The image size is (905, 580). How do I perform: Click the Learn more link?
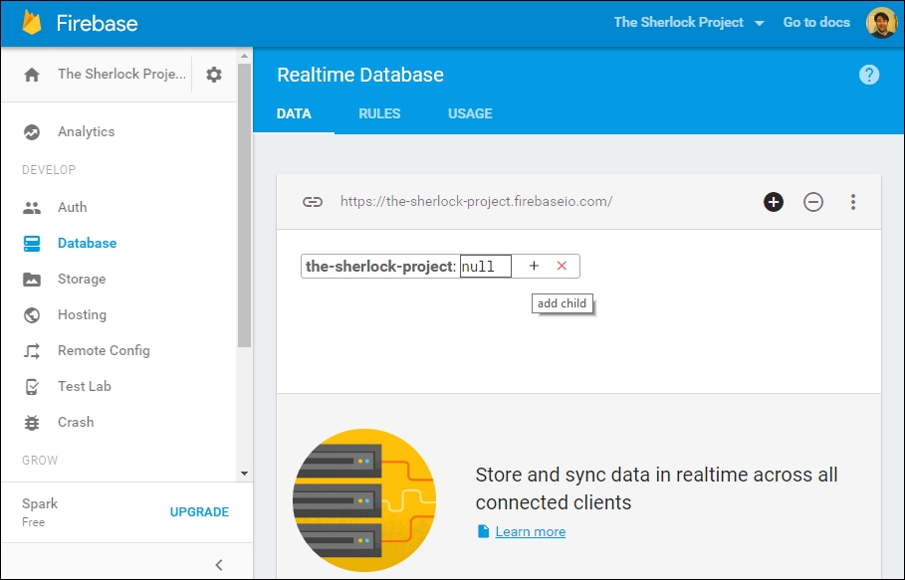click(x=531, y=531)
